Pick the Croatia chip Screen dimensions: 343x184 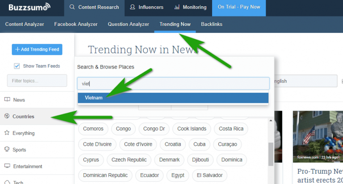[173, 144]
